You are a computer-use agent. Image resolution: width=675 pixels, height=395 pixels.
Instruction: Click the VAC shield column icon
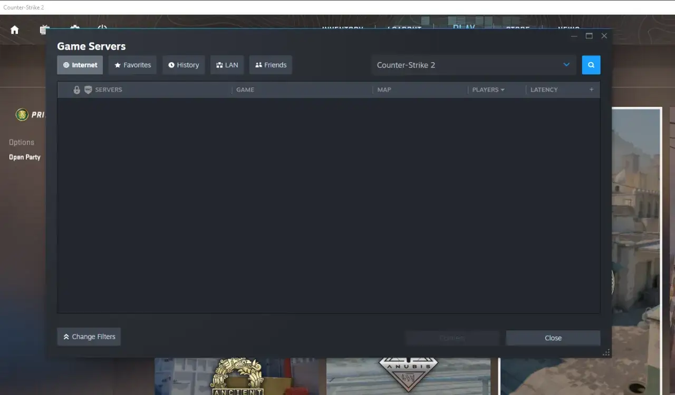pyautogui.click(x=88, y=90)
